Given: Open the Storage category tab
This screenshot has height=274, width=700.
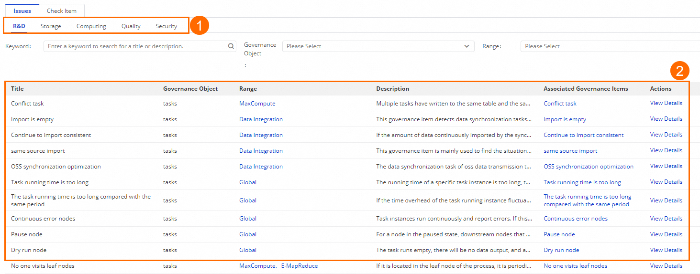Looking at the screenshot, I should pyautogui.click(x=51, y=26).
